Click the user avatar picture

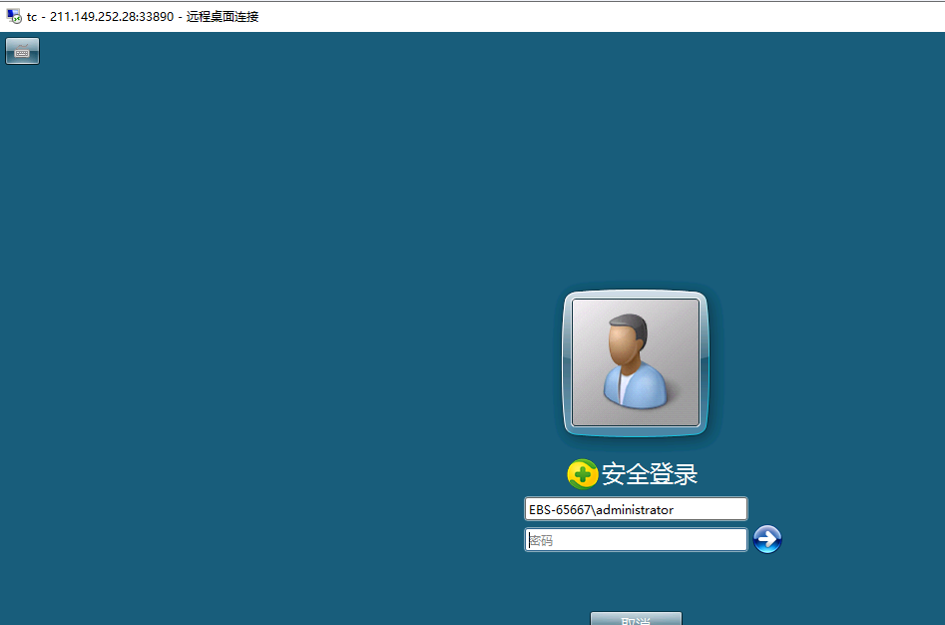[x=636, y=362]
